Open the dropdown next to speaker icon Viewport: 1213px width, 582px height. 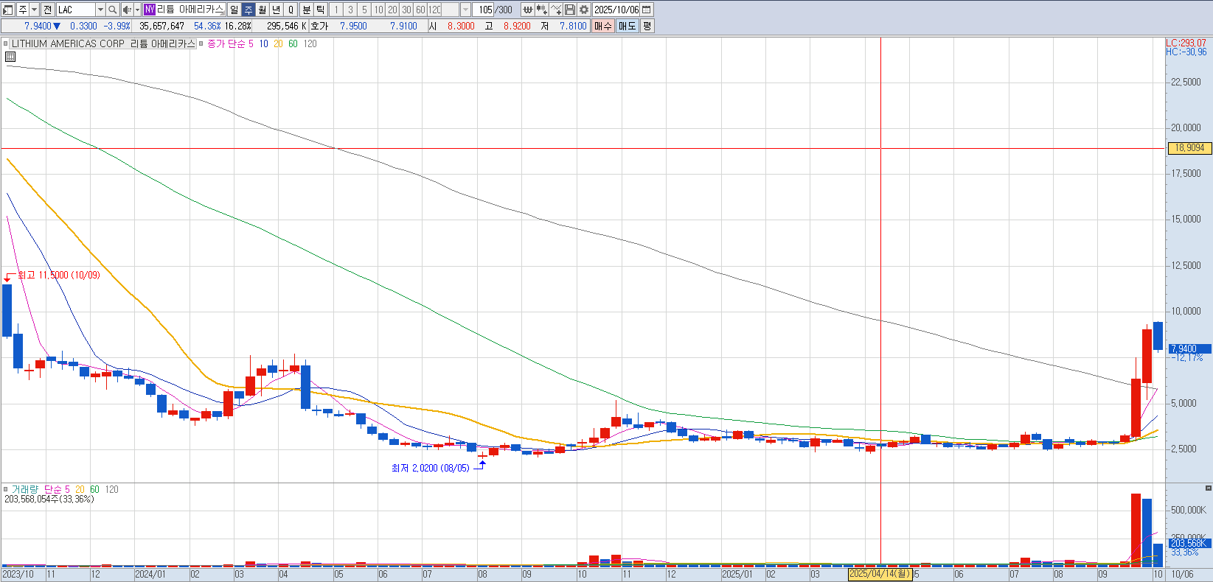tap(137, 10)
